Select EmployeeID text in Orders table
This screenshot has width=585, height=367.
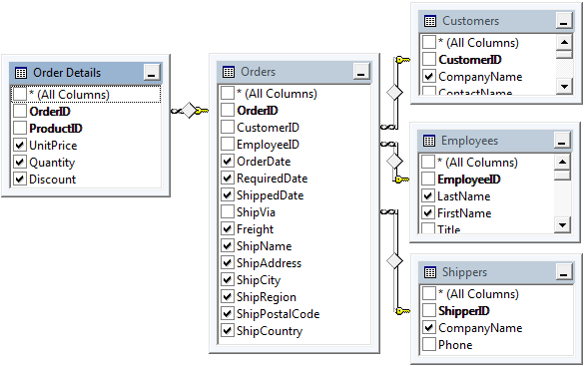coord(268,145)
